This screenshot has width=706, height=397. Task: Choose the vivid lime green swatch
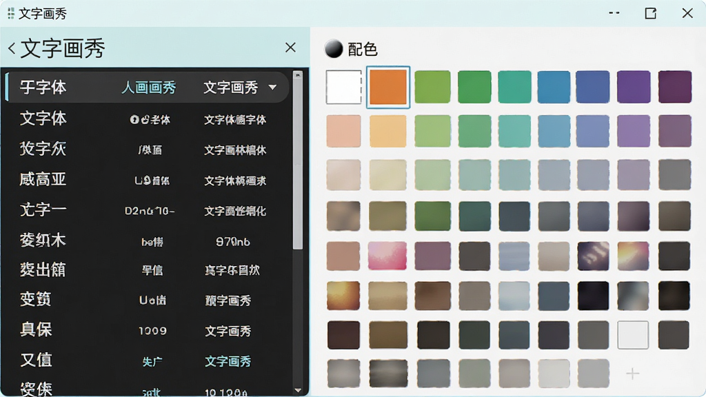[432, 87]
